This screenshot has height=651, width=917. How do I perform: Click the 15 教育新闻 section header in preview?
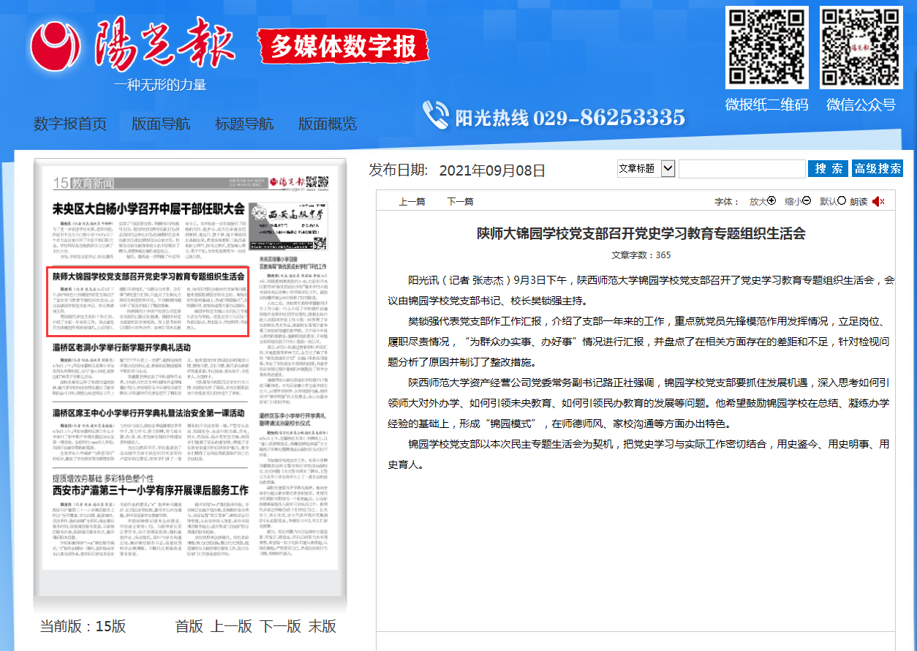[x=83, y=182]
